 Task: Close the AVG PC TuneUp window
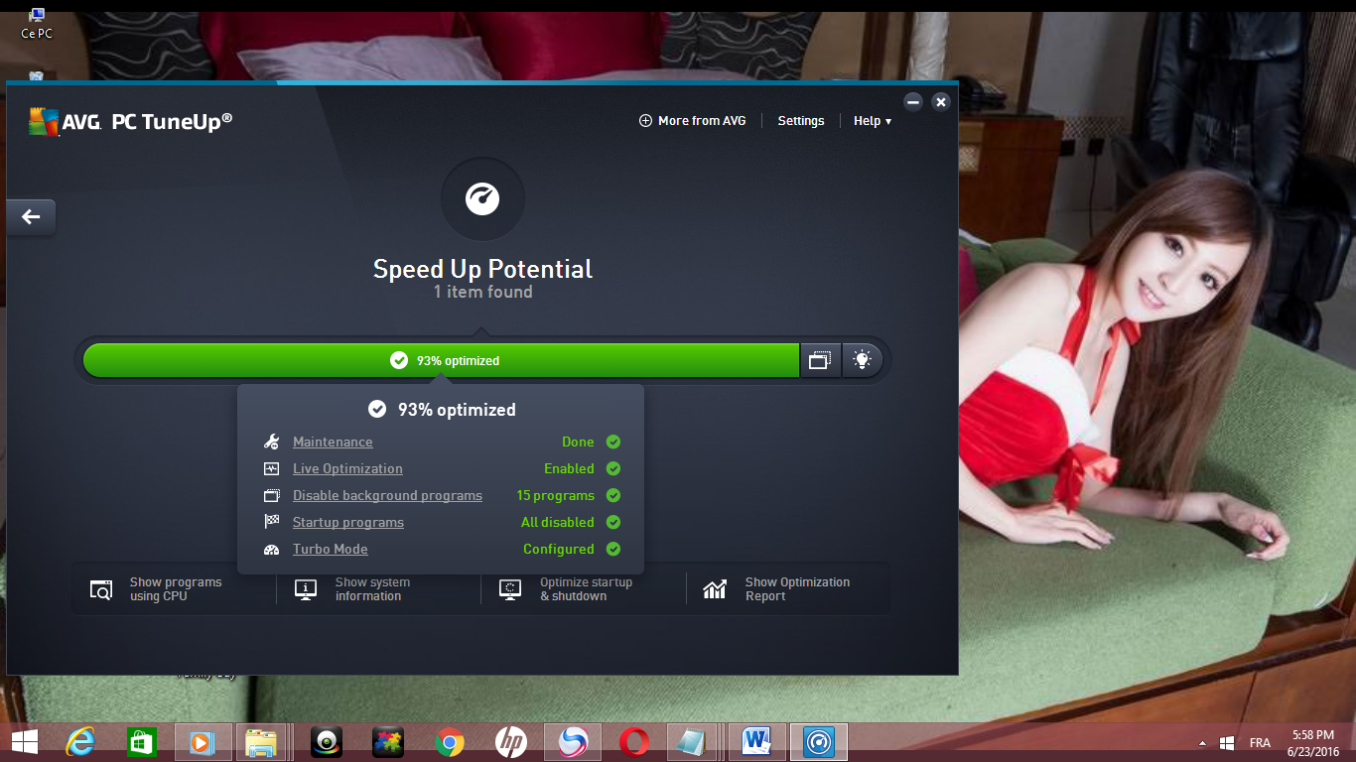(941, 101)
